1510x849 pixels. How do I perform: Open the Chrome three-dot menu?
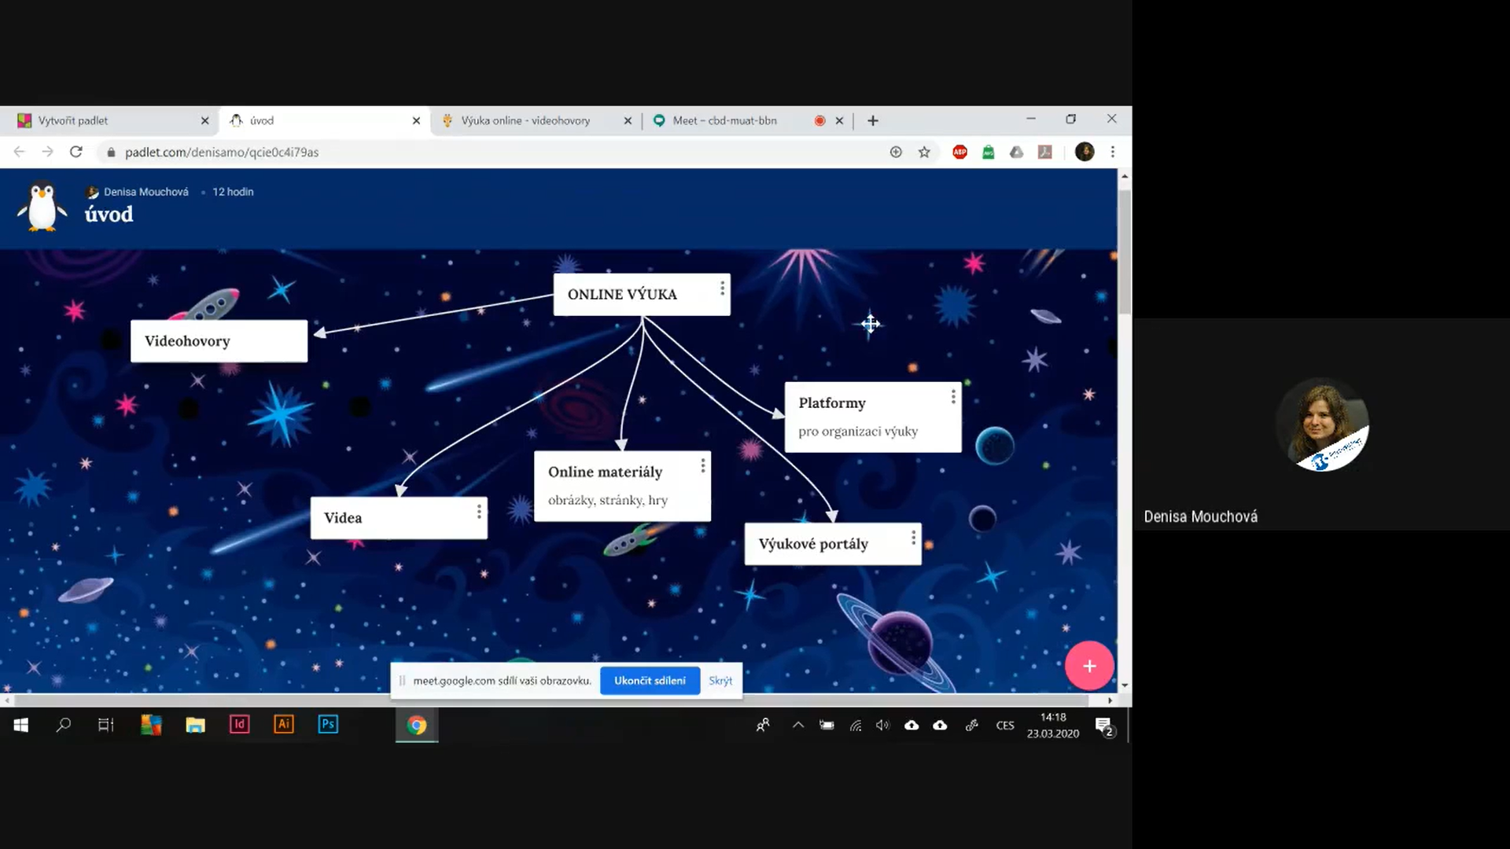[x=1112, y=152]
